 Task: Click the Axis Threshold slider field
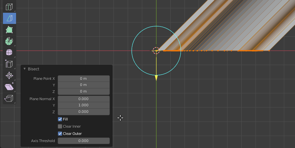click(x=83, y=141)
